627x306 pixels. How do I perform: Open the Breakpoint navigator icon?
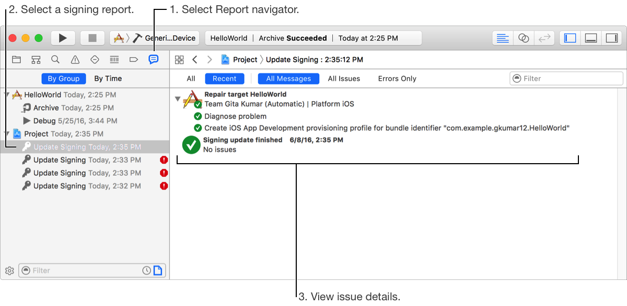pos(134,59)
